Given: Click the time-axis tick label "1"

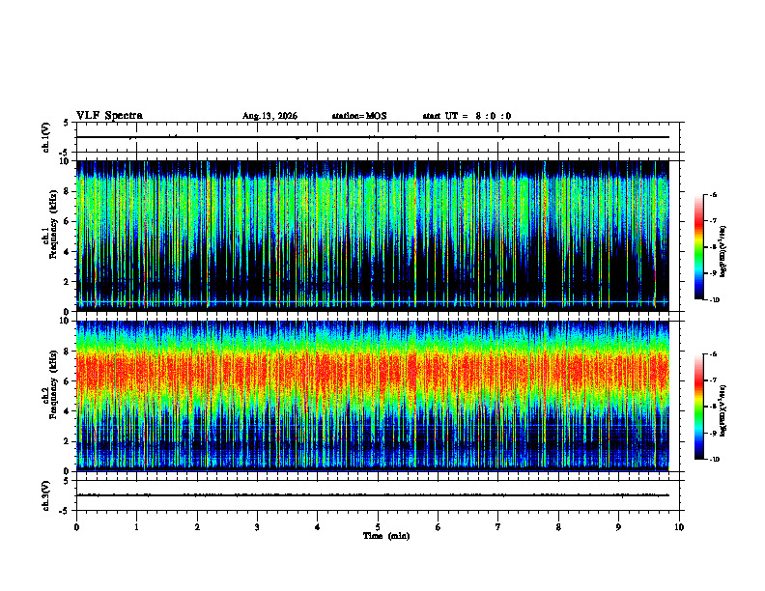Looking at the screenshot, I should [x=136, y=527].
